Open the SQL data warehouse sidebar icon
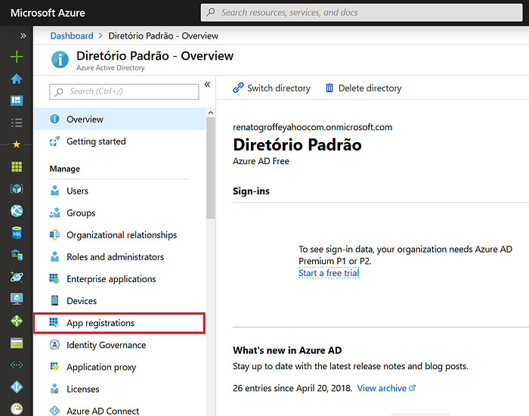This screenshot has height=416, width=529. click(17, 255)
